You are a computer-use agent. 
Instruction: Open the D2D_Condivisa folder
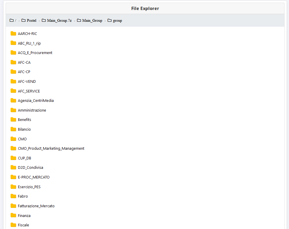(30, 168)
